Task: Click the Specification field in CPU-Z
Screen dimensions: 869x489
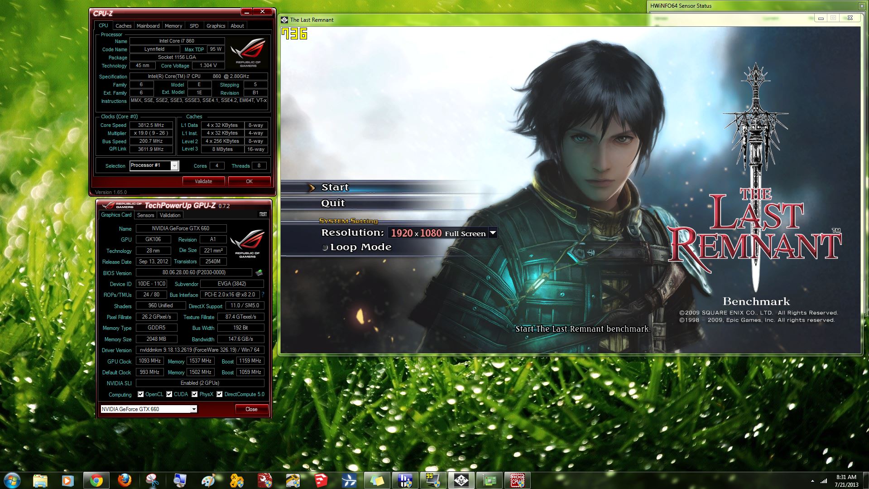Action: point(199,76)
